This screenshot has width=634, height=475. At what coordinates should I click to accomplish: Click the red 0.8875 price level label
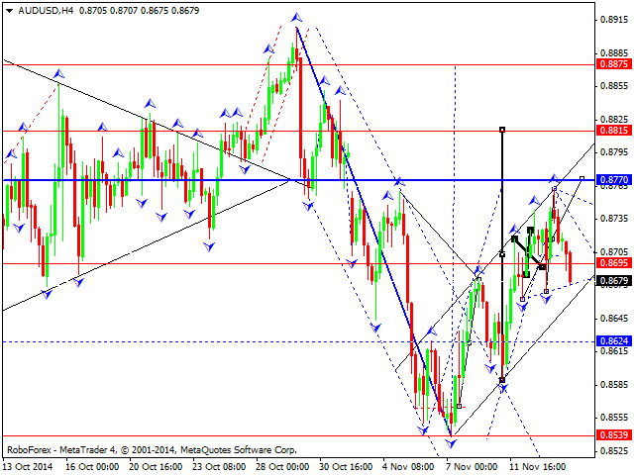click(614, 63)
